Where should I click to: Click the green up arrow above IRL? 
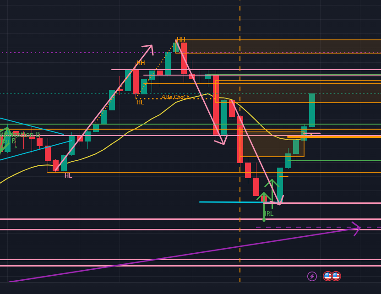272,183
